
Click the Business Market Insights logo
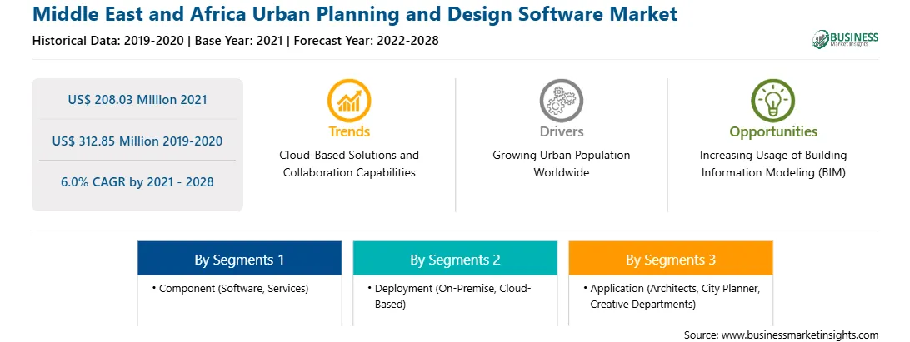[x=846, y=39]
